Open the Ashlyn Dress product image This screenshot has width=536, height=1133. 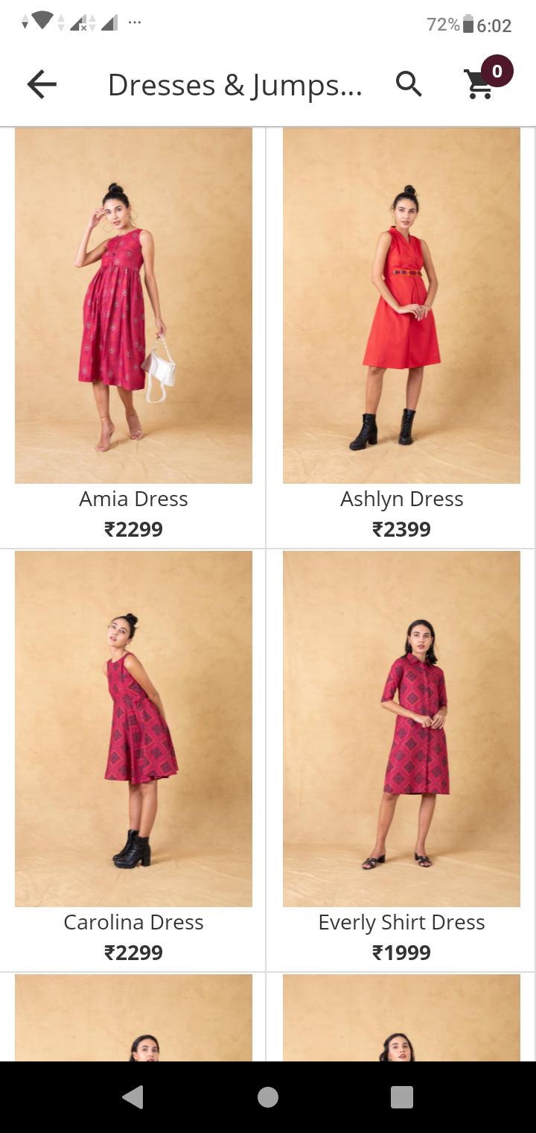401,306
